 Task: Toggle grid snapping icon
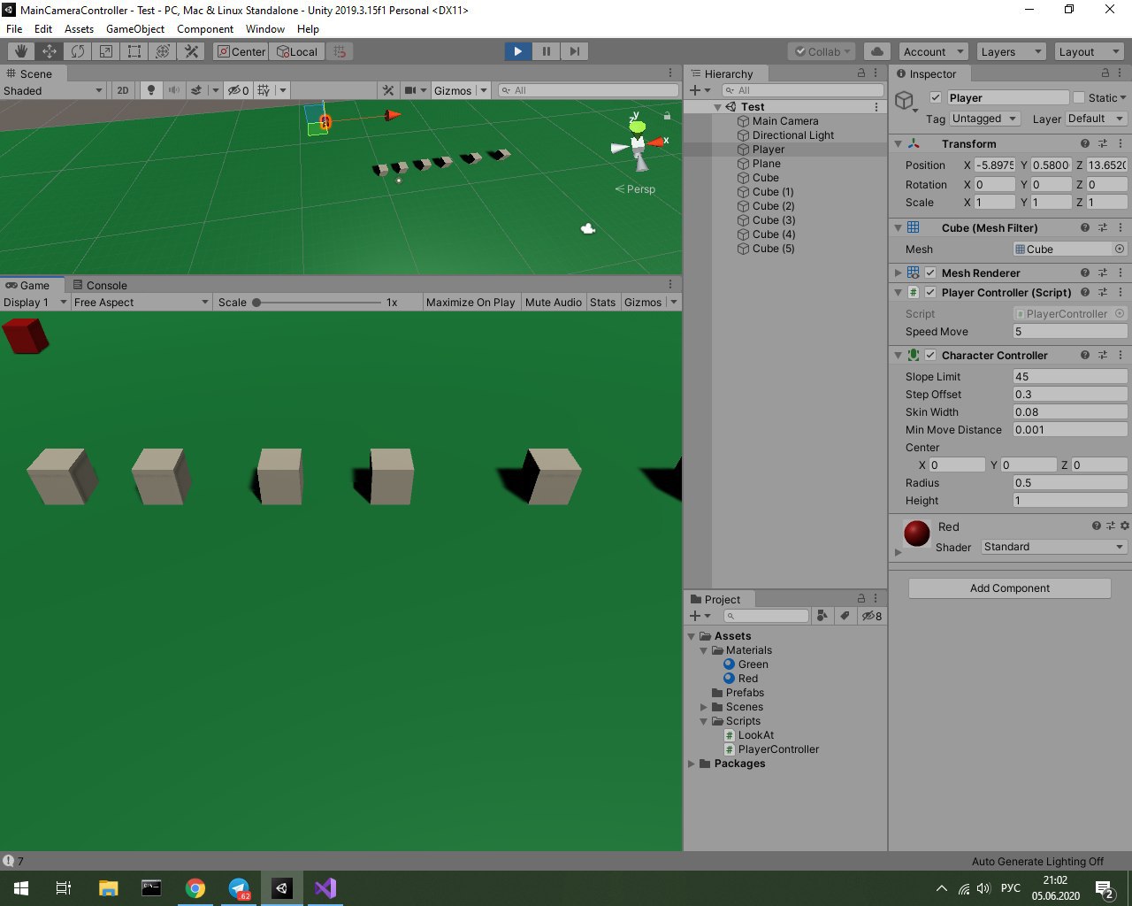tap(340, 51)
